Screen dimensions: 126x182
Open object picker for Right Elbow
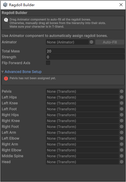click(x=122, y=150)
